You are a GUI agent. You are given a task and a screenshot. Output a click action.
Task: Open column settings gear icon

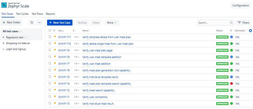pos(250,31)
